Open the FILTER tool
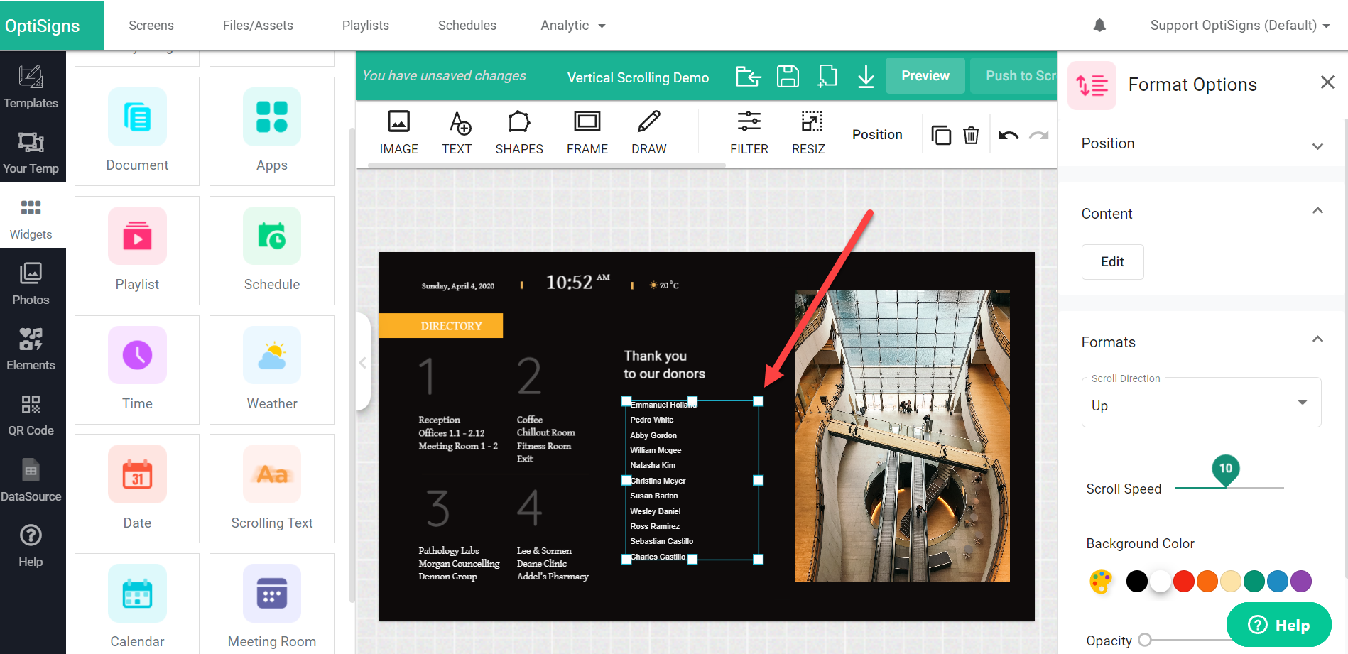1348x654 pixels. pyautogui.click(x=749, y=132)
